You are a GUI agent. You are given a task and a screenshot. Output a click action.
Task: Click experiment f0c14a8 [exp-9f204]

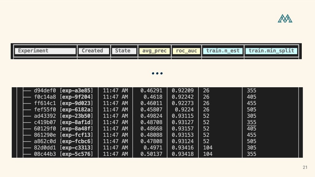click(63, 97)
